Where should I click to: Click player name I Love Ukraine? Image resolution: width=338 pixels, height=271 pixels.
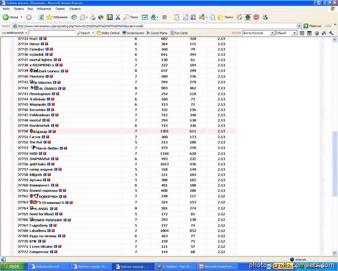coord(41,246)
